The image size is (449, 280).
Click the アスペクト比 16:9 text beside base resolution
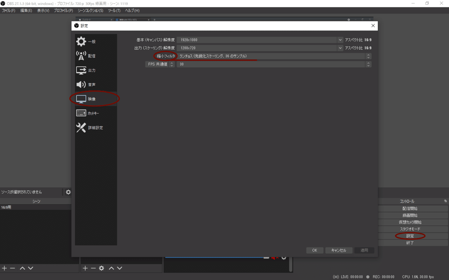pyautogui.click(x=358, y=40)
